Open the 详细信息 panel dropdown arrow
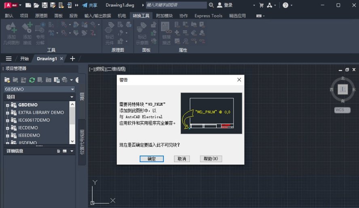 pyautogui.click(x=72, y=151)
